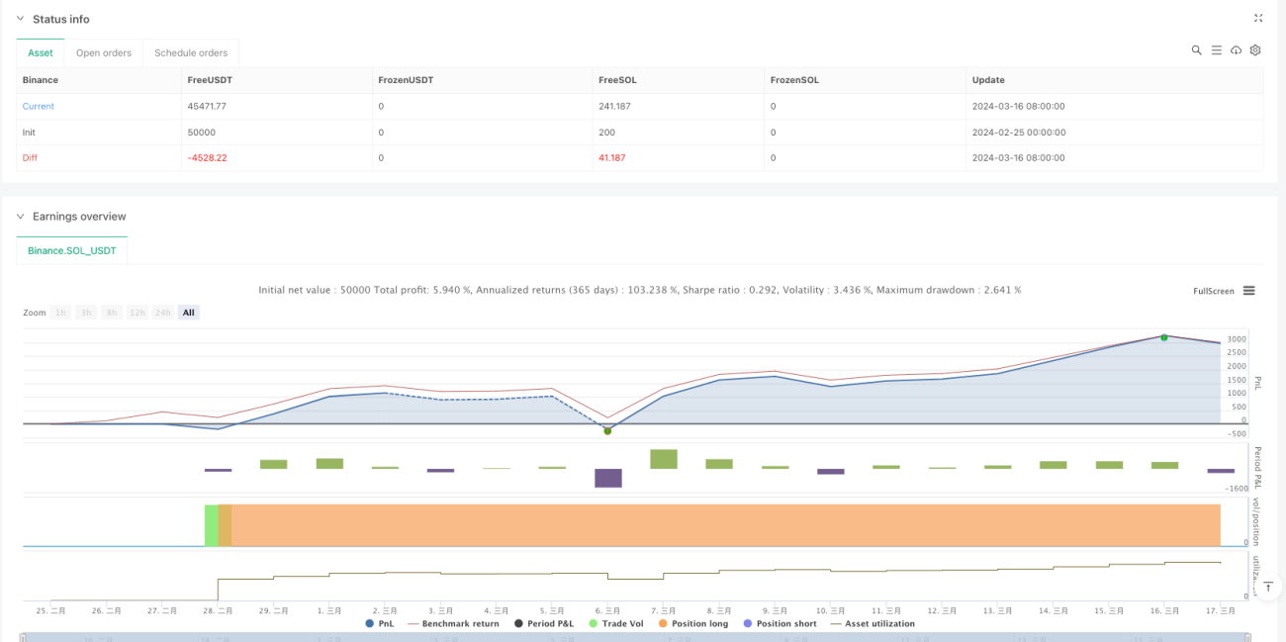Select the Binance.SOL_USDT tab

click(x=72, y=250)
